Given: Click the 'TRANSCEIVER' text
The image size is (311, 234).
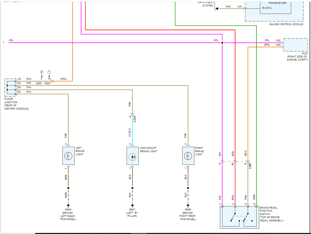Looking at the screenshot, I should click(x=277, y=3).
